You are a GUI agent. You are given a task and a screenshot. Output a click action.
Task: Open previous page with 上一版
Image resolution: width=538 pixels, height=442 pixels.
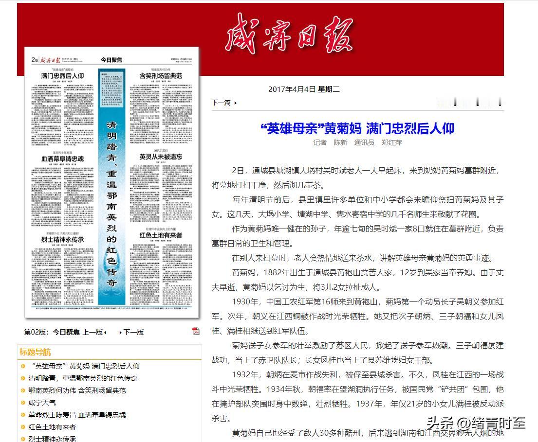pos(93,332)
